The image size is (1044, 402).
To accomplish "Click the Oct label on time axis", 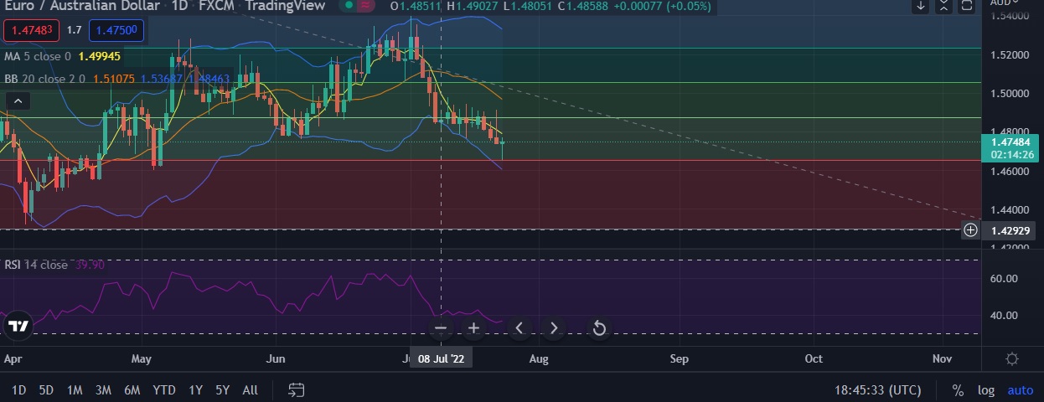I will pyautogui.click(x=814, y=358).
